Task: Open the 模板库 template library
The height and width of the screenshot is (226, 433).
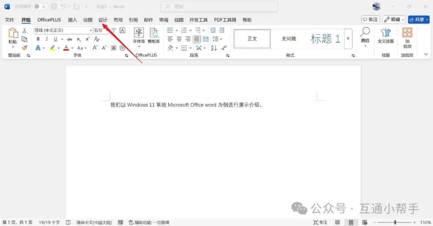Action: click(x=154, y=36)
